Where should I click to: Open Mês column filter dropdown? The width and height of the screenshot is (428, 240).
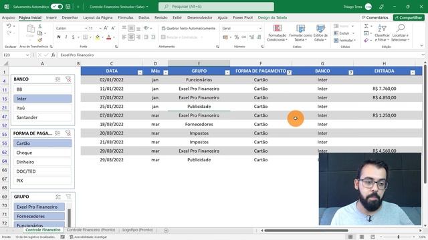pos(165,73)
